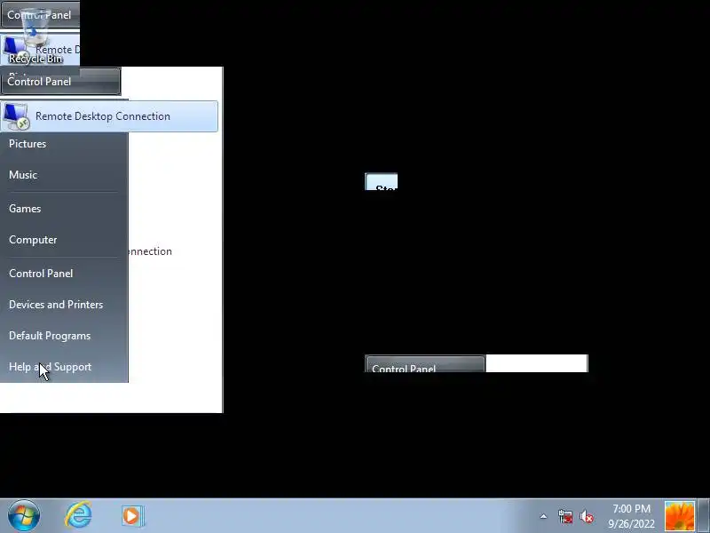Image resolution: width=710 pixels, height=533 pixels.
Task: Click the Control Panel button above Remote Desktop
Action: (x=60, y=82)
